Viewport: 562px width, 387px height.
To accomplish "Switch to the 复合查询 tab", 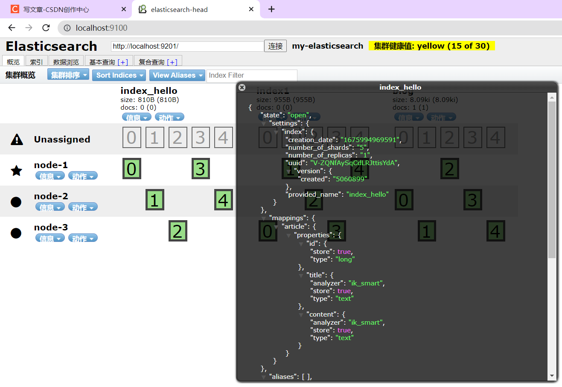I will 151,62.
